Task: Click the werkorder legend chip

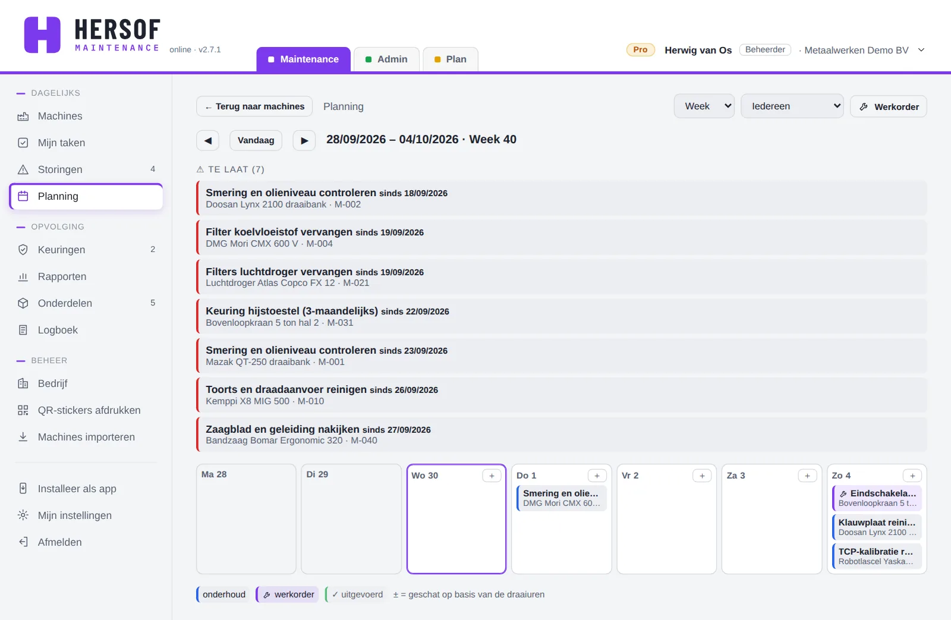Action: click(x=288, y=594)
